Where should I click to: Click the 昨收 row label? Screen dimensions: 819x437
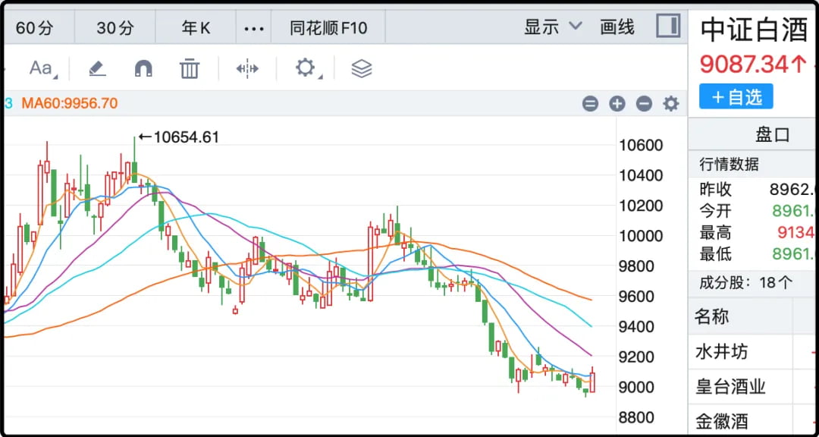716,189
